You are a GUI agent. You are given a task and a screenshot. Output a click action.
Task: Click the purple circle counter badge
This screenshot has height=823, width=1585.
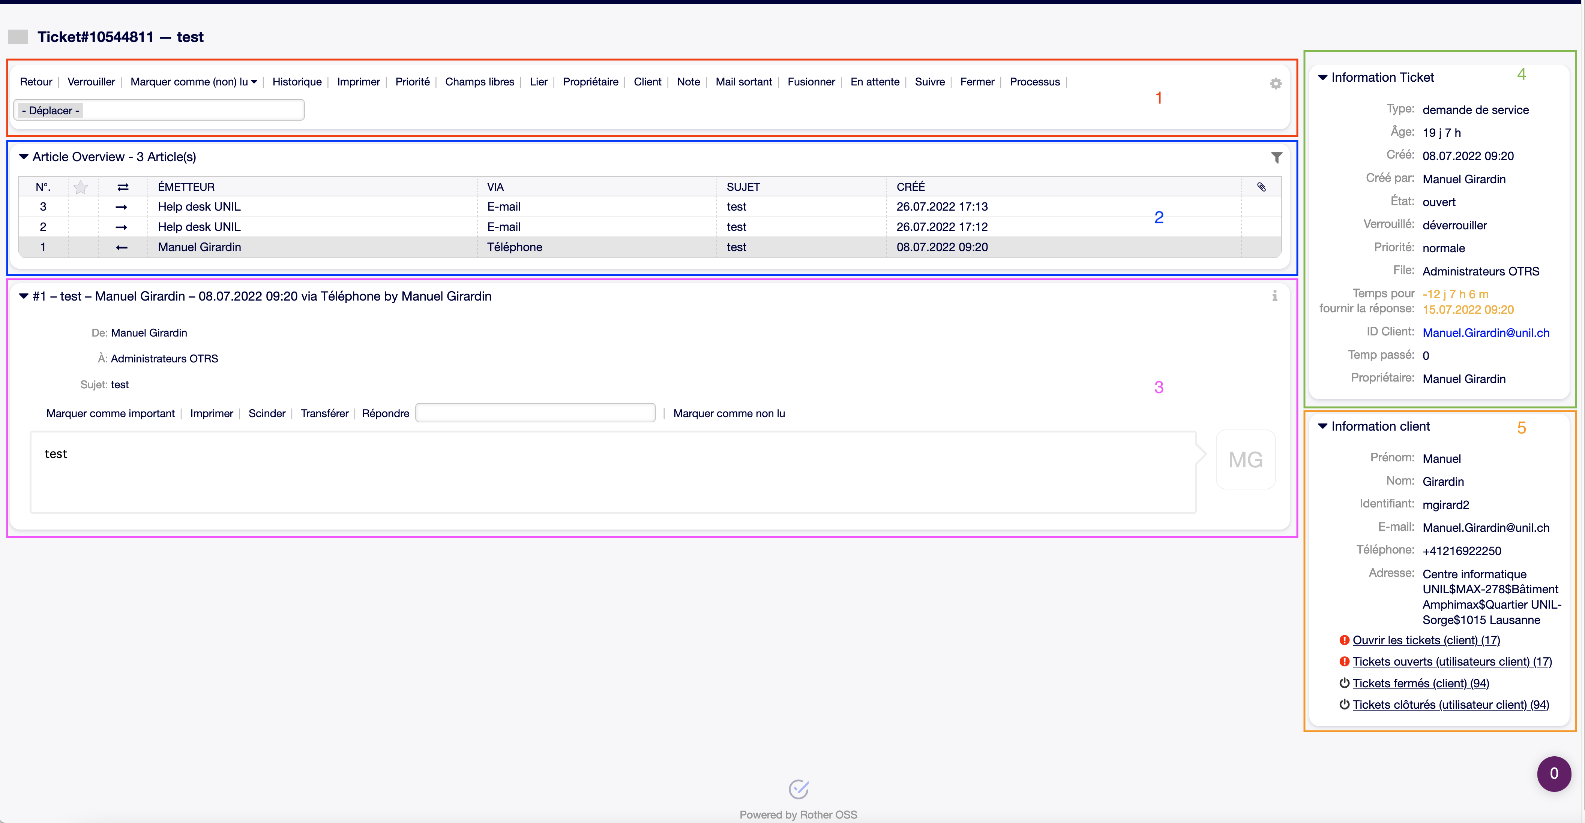pyautogui.click(x=1553, y=773)
